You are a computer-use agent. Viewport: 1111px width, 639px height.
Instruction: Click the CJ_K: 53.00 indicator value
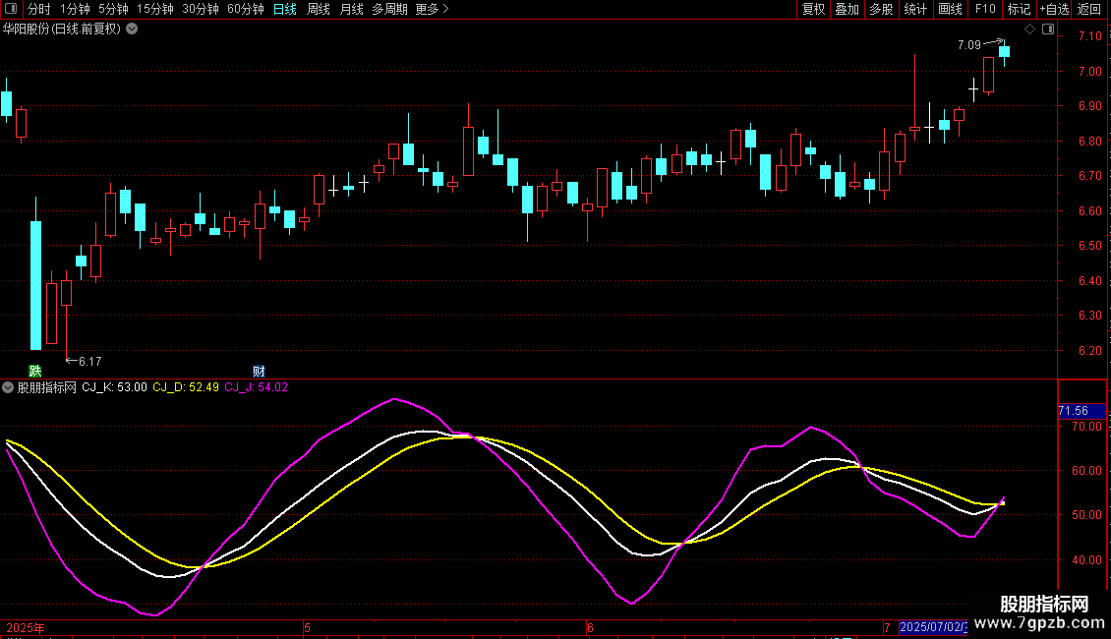click(x=114, y=387)
